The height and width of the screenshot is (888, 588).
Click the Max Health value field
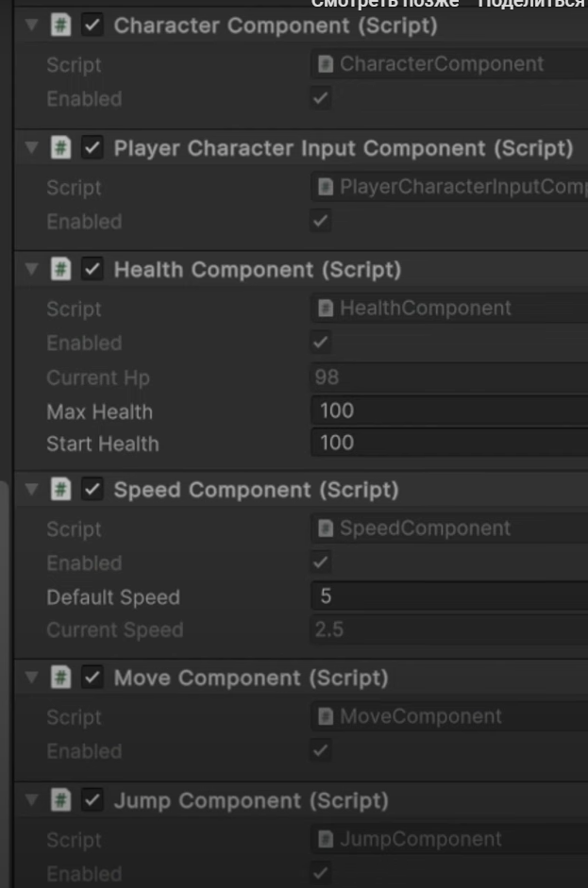[x=449, y=410]
